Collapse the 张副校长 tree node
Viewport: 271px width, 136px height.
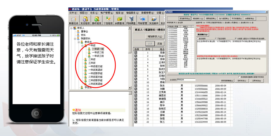(74, 38)
